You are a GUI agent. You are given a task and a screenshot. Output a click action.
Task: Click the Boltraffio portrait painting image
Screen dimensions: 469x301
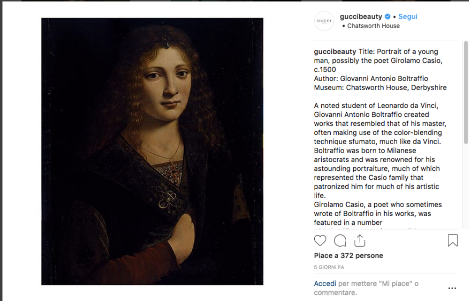click(x=152, y=151)
